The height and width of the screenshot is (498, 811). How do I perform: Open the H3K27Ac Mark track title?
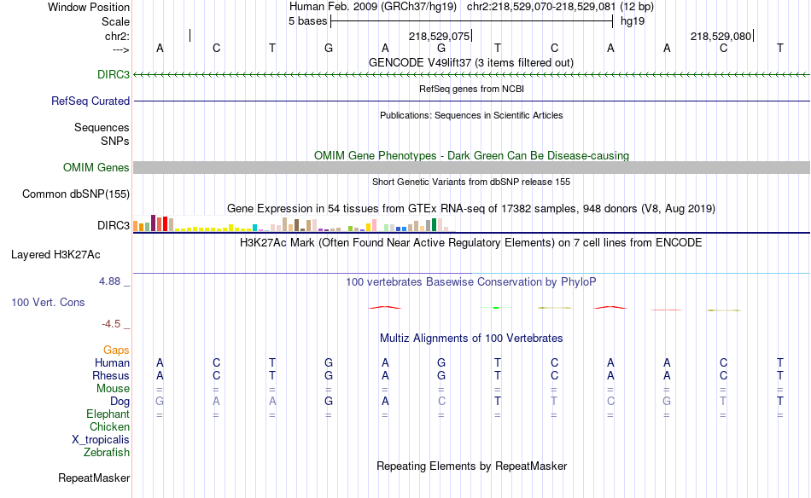pyautogui.click(x=471, y=243)
